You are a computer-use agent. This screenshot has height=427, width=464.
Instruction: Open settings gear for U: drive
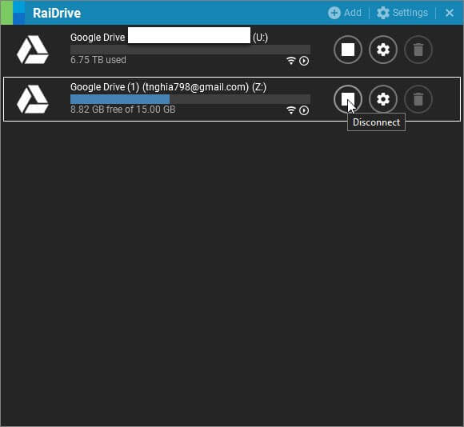click(383, 50)
